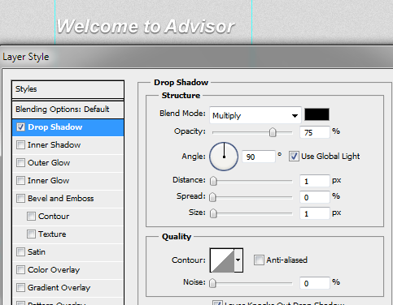The image size is (393, 305).
Task: Enable the Satin checkbox
Action: [x=20, y=252]
